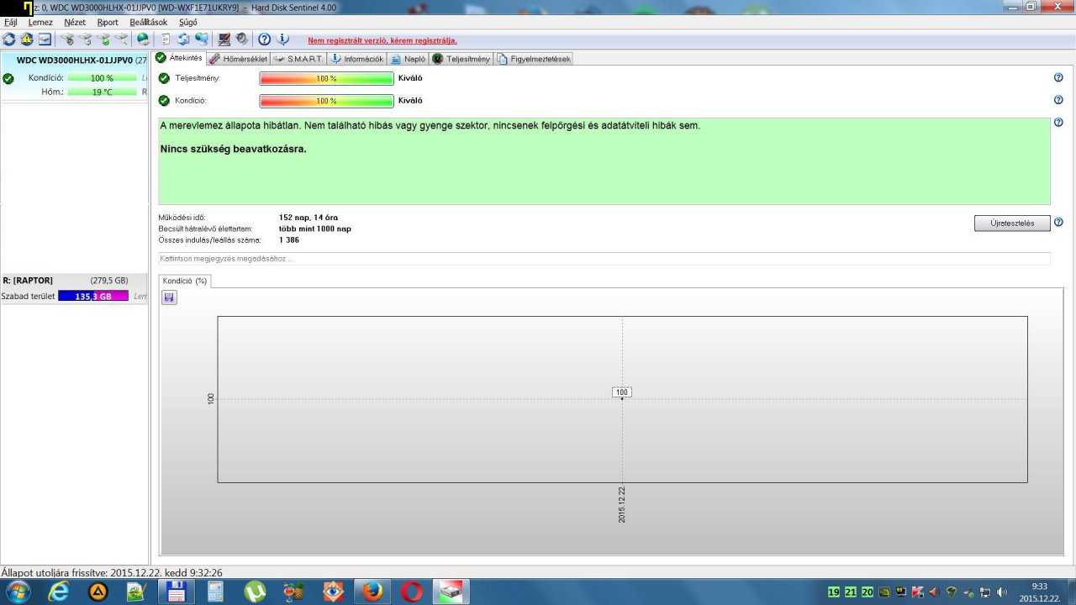1076x605 pixels.
Task: Switch to the Információk tab
Action: [x=357, y=59]
